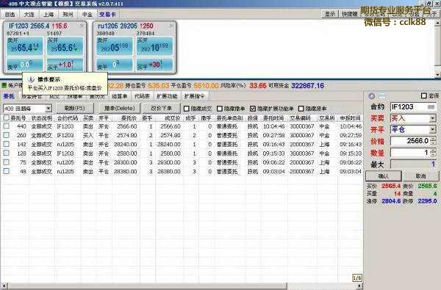Click the 买平 +30 tile on ru1206 card

point(154,65)
